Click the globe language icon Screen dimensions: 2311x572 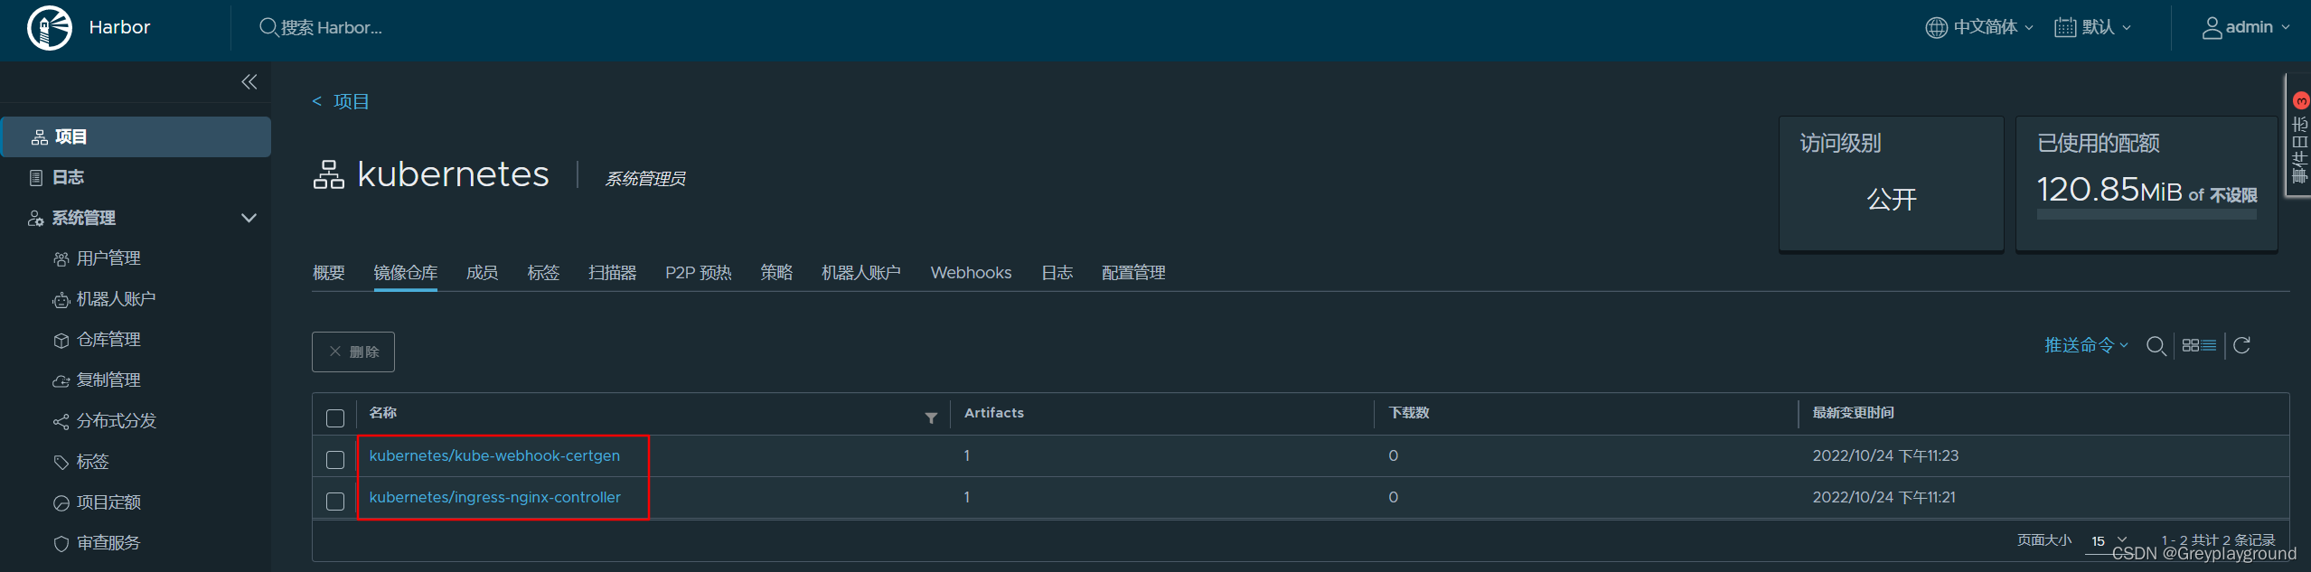click(x=1936, y=28)
